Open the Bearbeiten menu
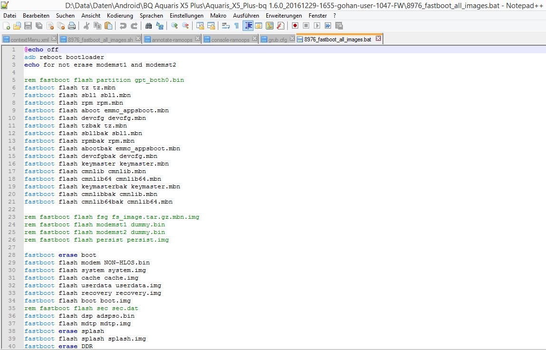This screenshot has height=350, width=546. click(36, 16)
